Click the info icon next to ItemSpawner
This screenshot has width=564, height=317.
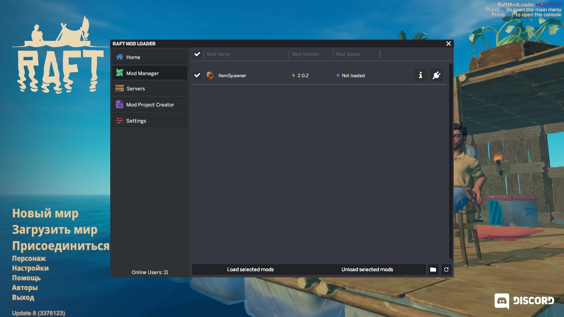pos(420,75)
